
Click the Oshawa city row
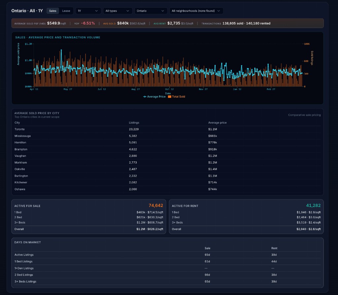click(x=167, y=189)
